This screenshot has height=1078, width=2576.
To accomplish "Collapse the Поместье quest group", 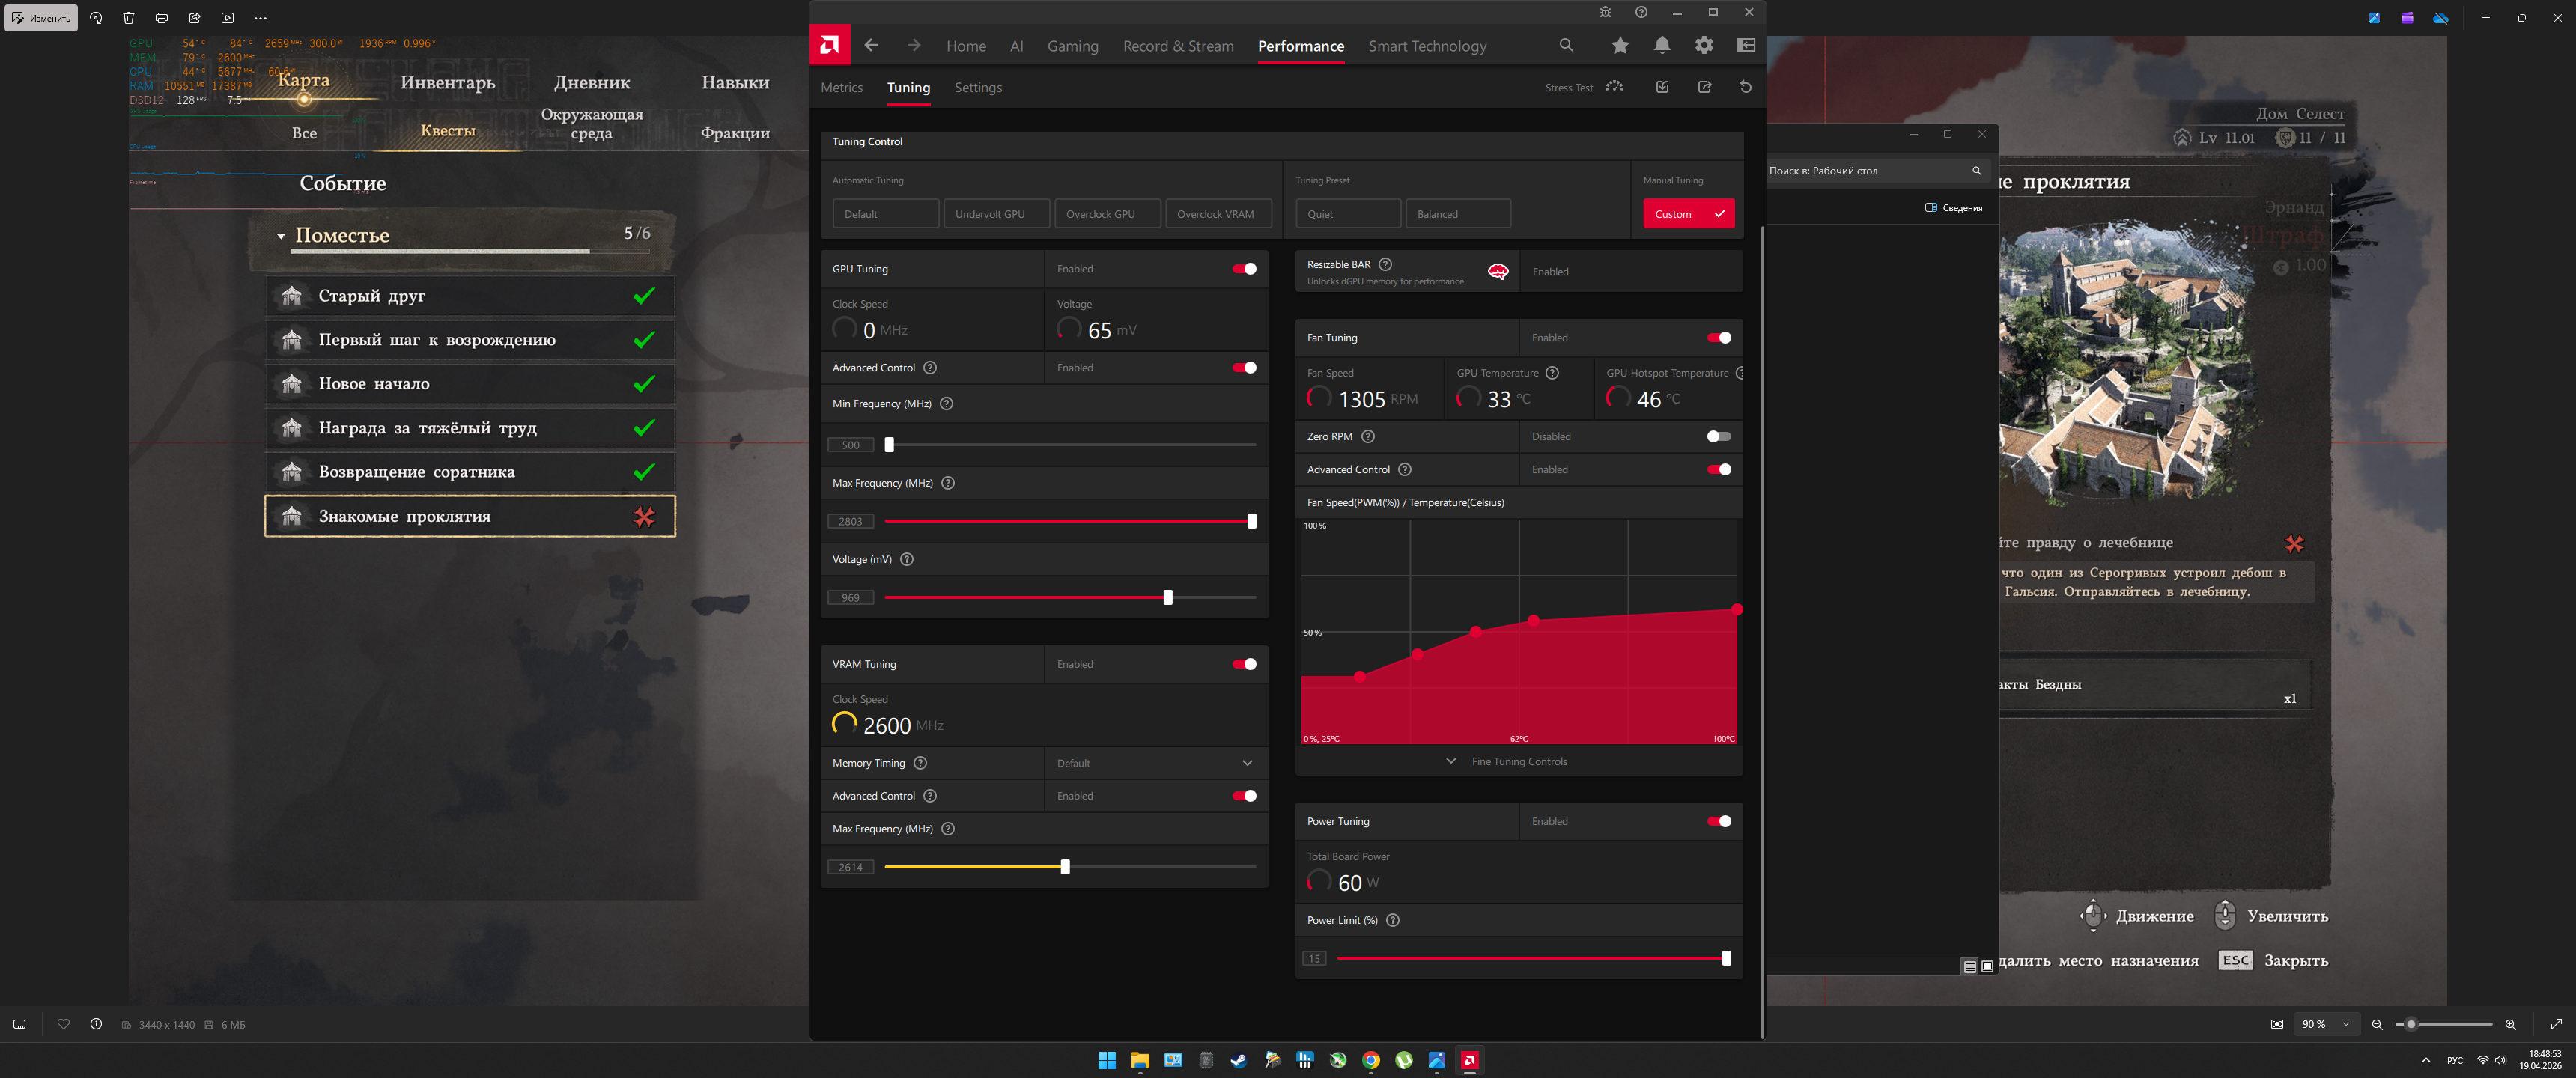I will click(281, 236).
